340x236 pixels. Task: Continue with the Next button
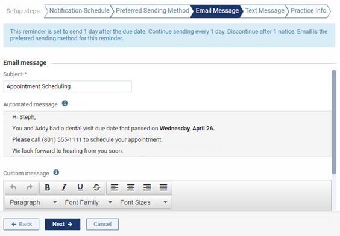pos(63,224)
